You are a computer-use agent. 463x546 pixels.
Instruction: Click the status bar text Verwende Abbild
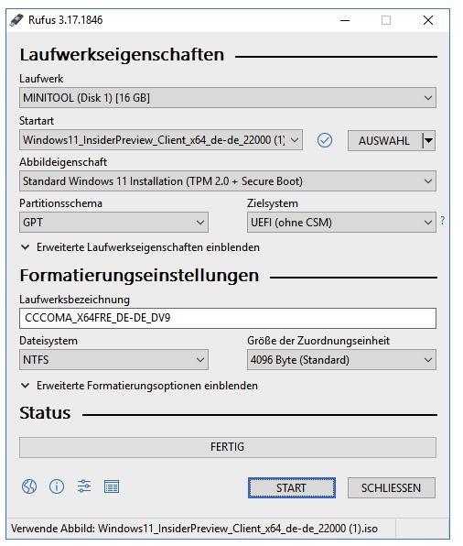click(x=194, y=529)
